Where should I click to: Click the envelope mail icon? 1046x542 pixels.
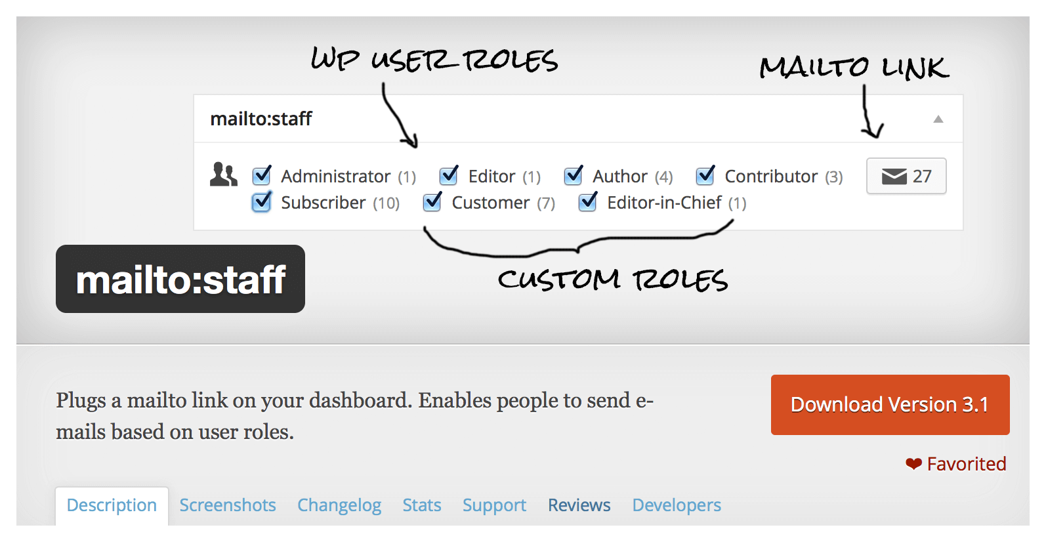coord(894,176)
